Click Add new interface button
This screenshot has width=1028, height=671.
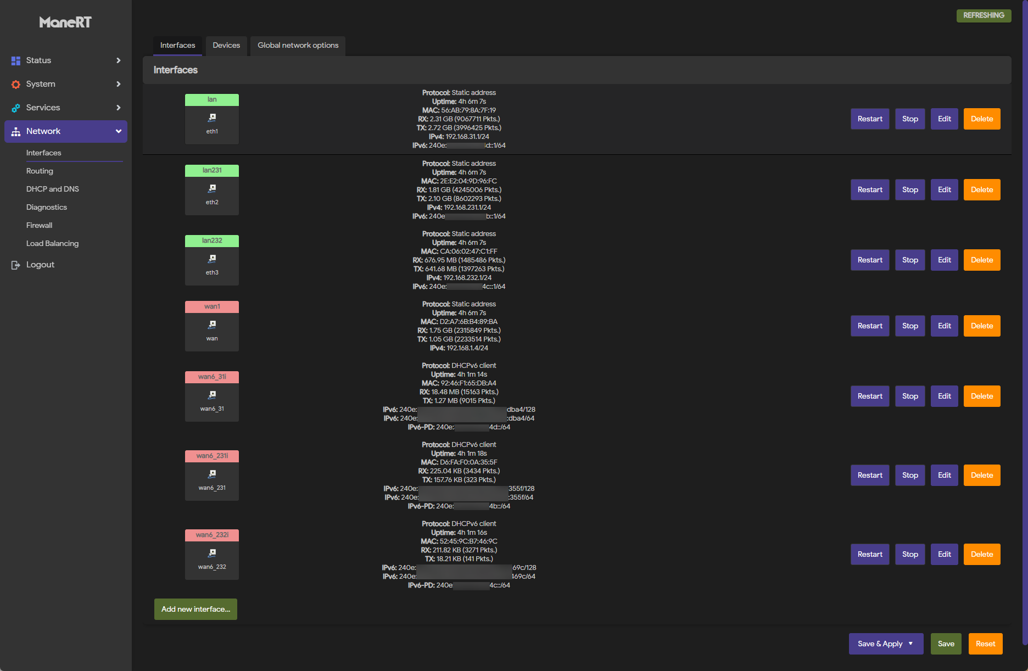click(x=195, y=609)
